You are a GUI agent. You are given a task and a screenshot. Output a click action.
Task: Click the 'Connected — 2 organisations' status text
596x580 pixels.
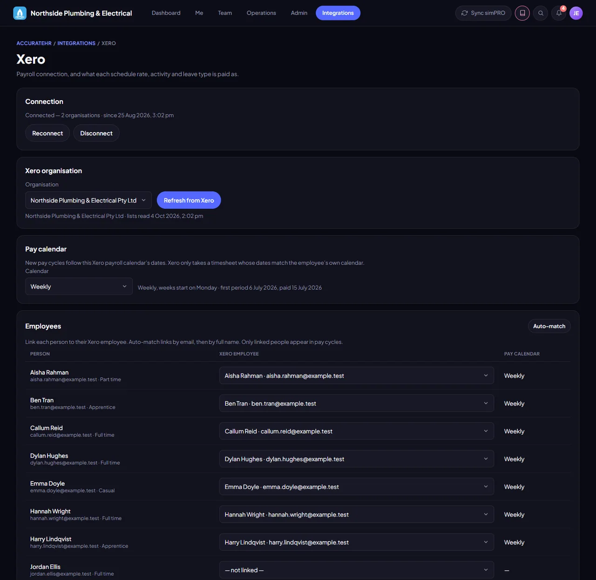[62, 115]
